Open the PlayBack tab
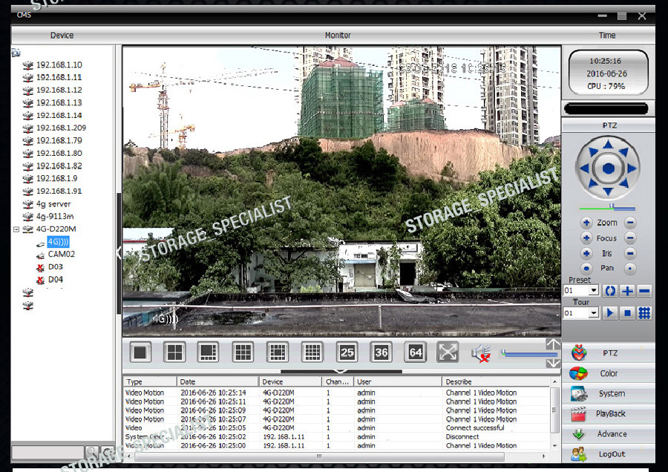668x472 pixels. coord(608,413)
